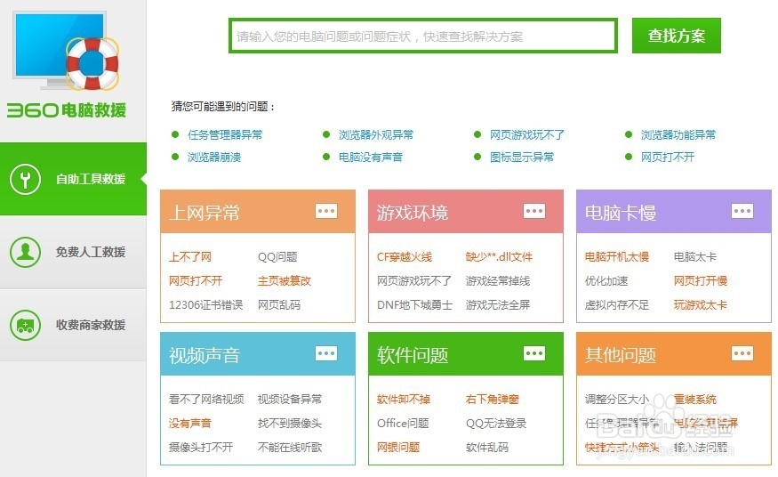Open 优化加速 link
This screenshot has width=778, height=477.
point(606,281)
